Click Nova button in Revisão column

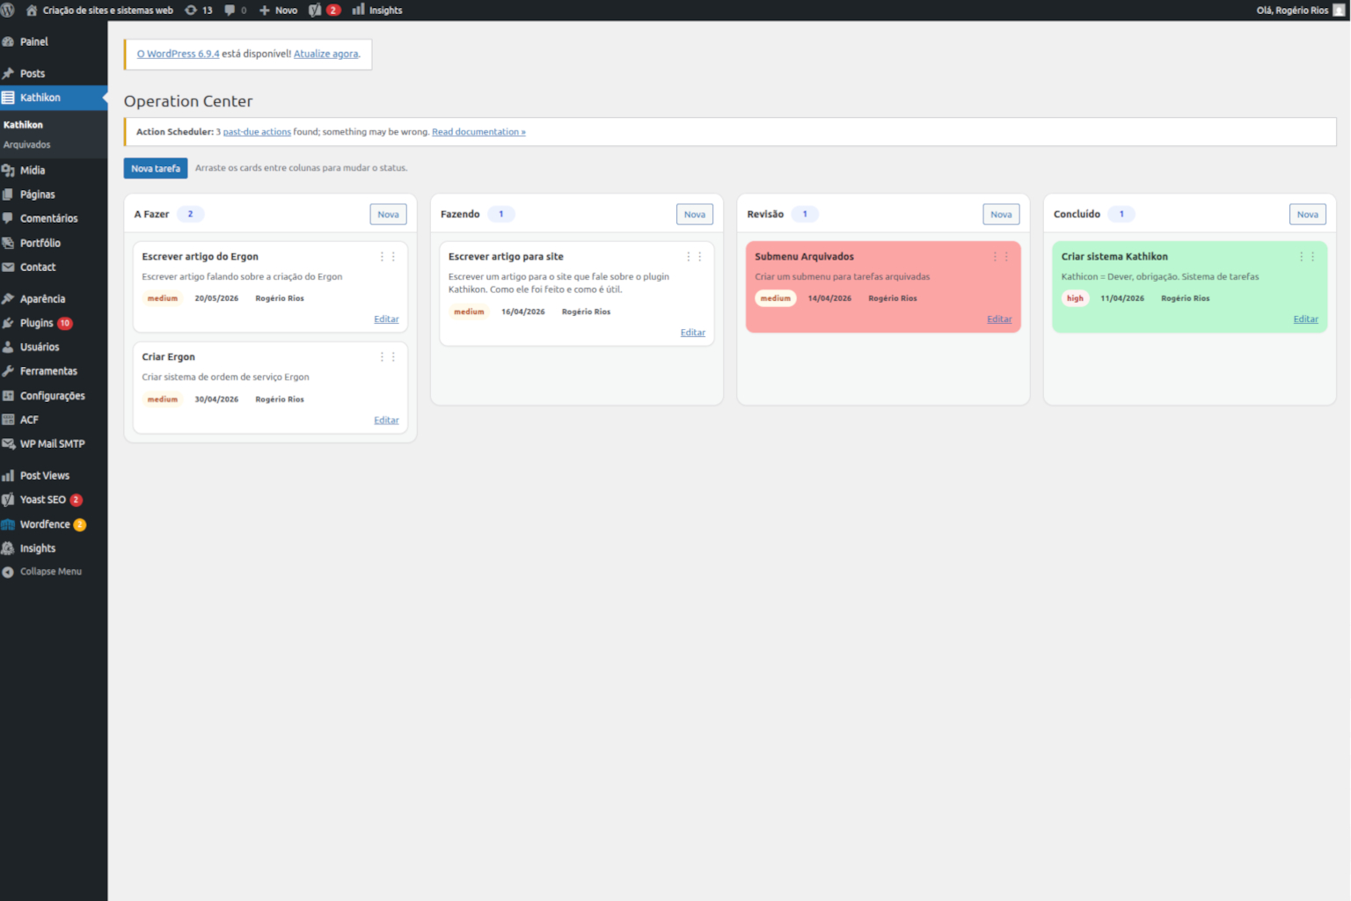click(x=1001, y=215)
